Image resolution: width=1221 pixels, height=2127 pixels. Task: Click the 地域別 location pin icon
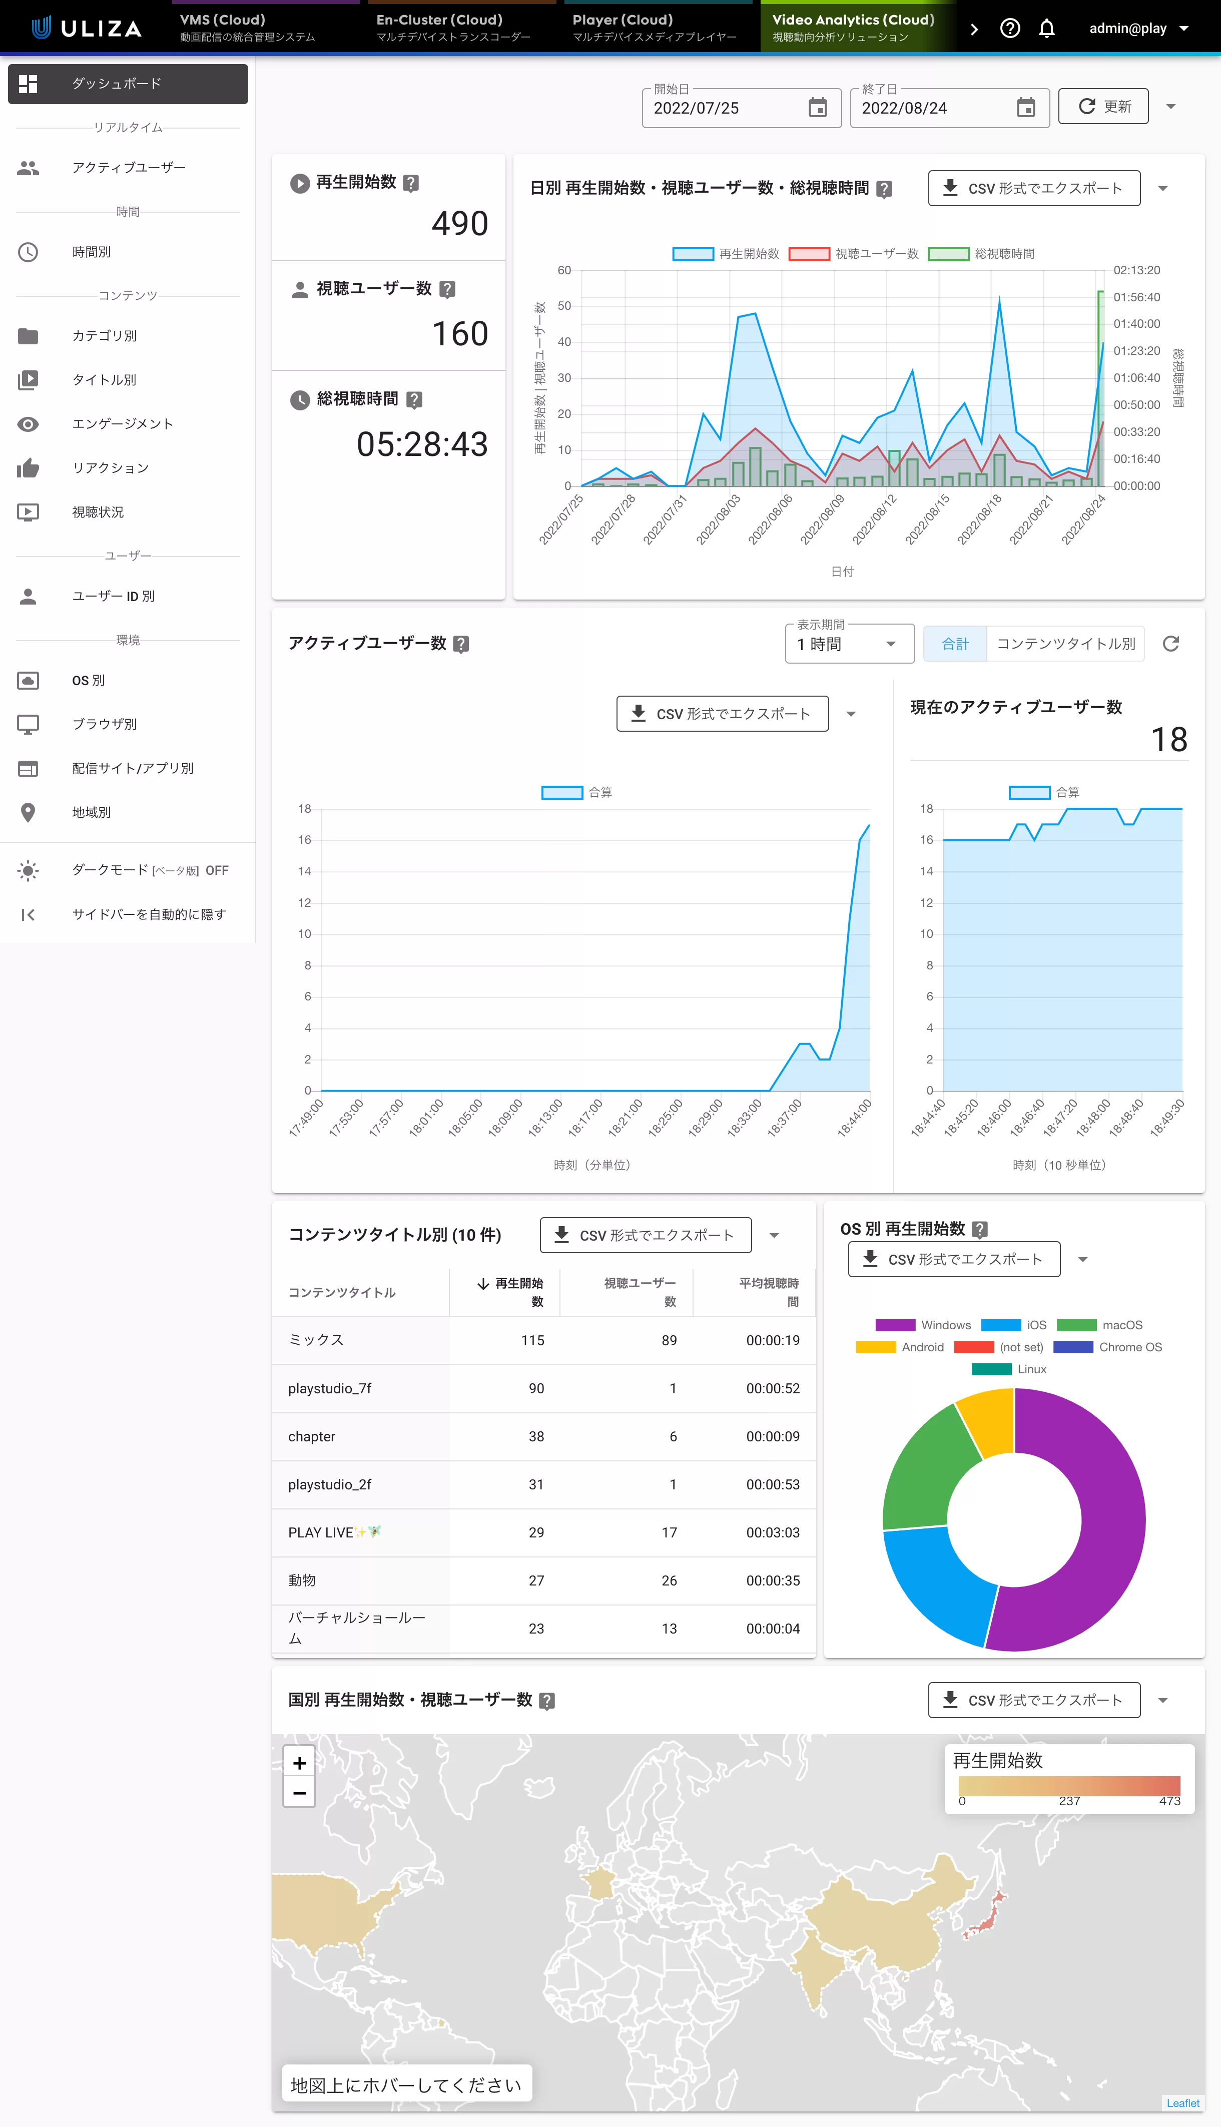[28, 813]
